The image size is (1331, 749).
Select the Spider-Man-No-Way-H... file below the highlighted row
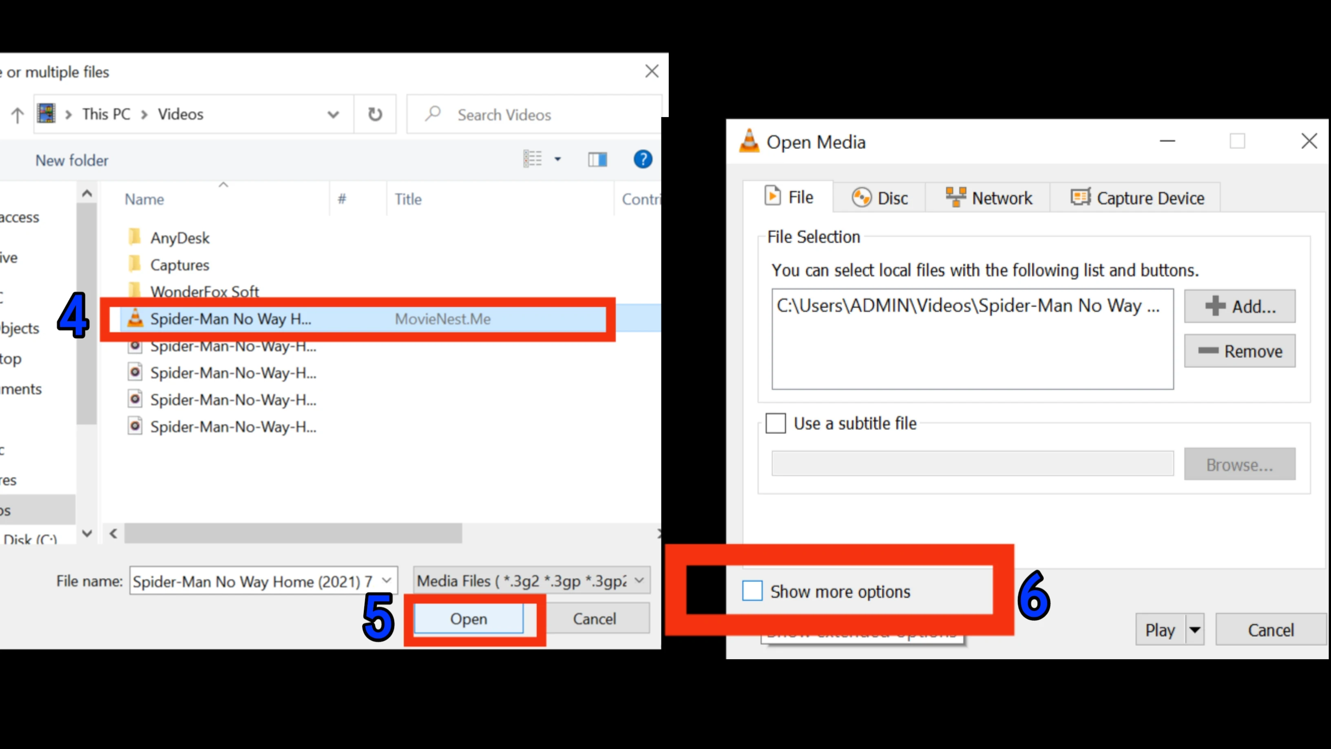coord(222,346)
